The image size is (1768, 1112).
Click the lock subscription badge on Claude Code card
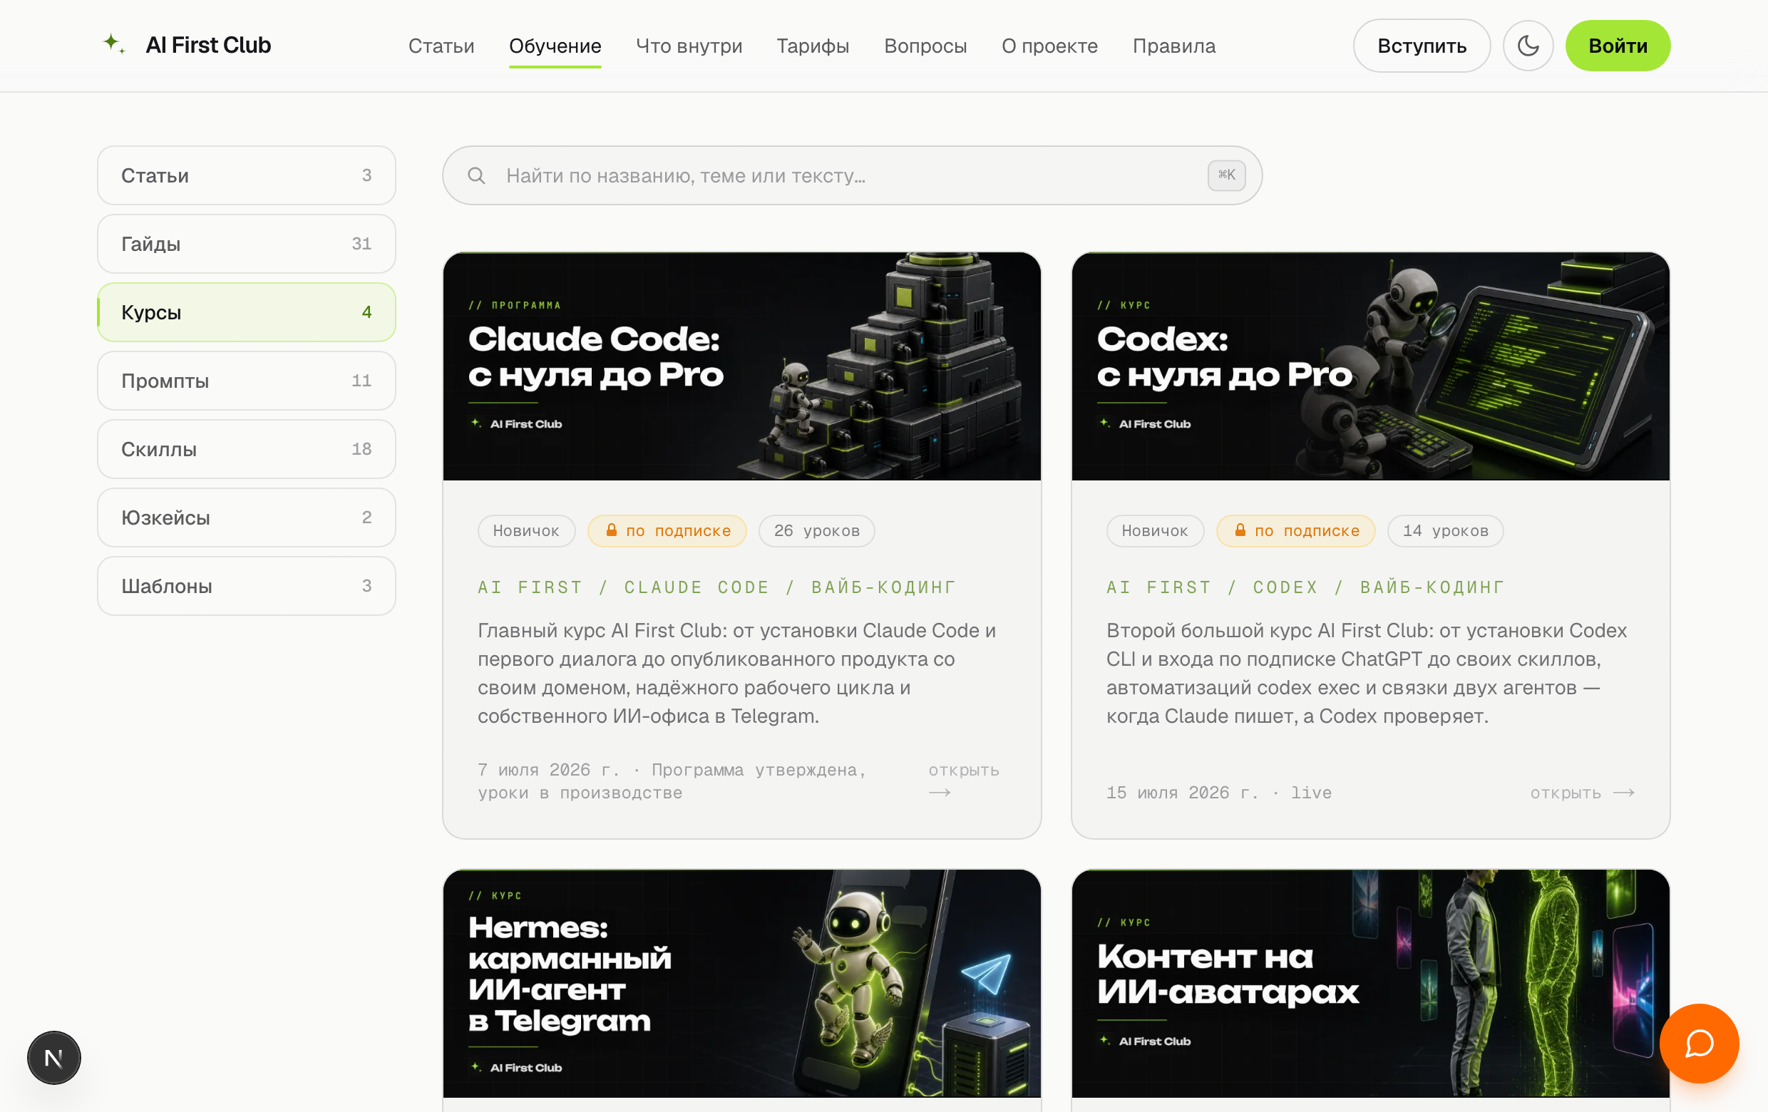667,530
